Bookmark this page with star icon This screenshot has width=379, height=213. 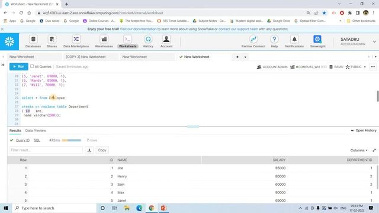[x=324, y=13]
